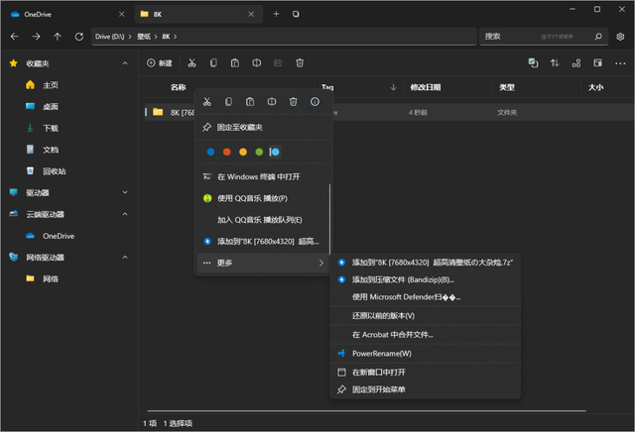Collapse the 云端驱动器 cloud drives section
The height and width of the screenshot is (432, 635).
[x=124, y=214]
